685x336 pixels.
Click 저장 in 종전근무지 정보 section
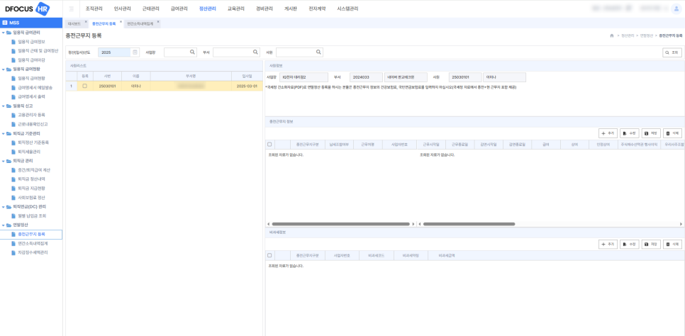pos(651,133)
